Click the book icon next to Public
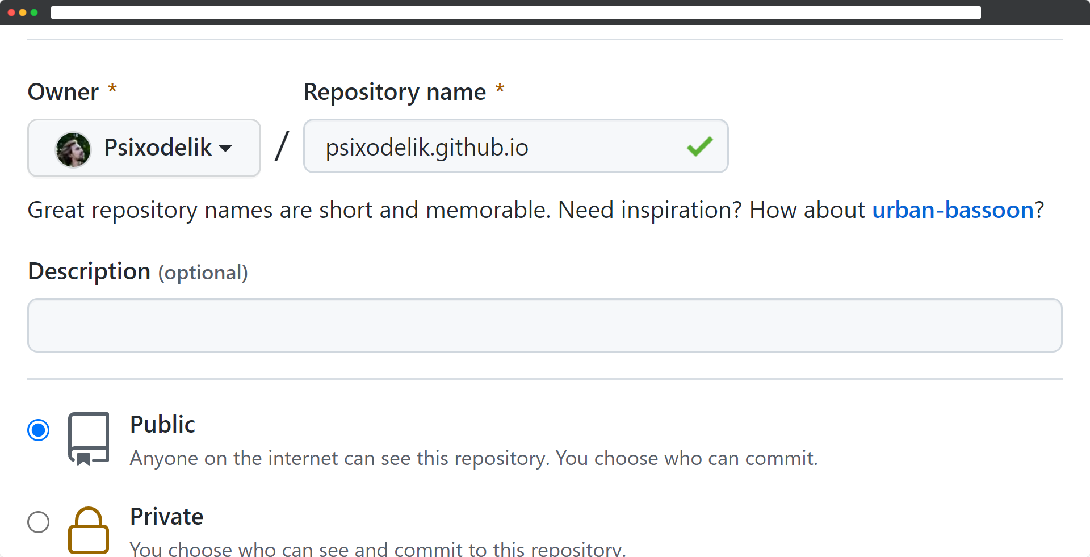Screen dimensions: 1090x557 coord(89,437)
